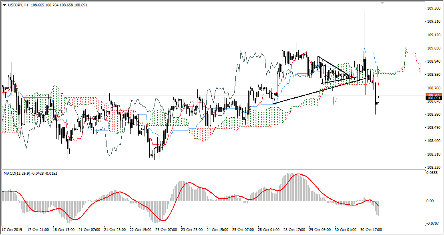Click the 18 Oct 13:00 time label
Image resolution: width=444 pixels, height=235 pixels.
[x=64, y=230]
